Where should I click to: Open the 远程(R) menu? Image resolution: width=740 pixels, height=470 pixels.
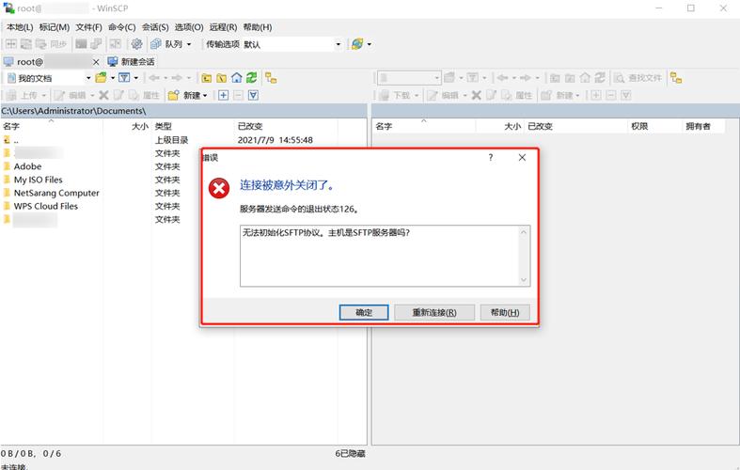[x=223, y=27]
